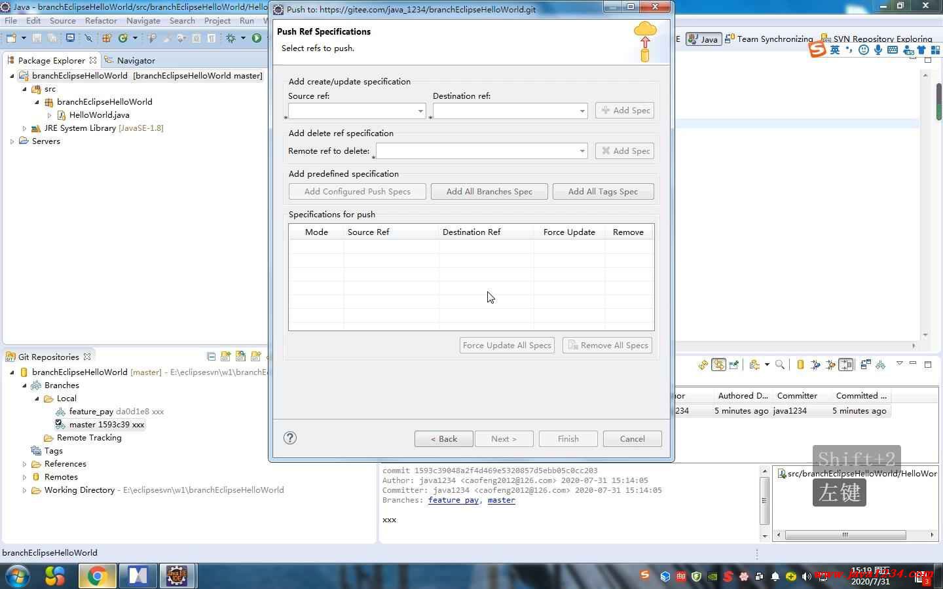The width and height of the screenshot is (943, 589).
Task: Click the Windows Start orb
Action: click(18, 576)
